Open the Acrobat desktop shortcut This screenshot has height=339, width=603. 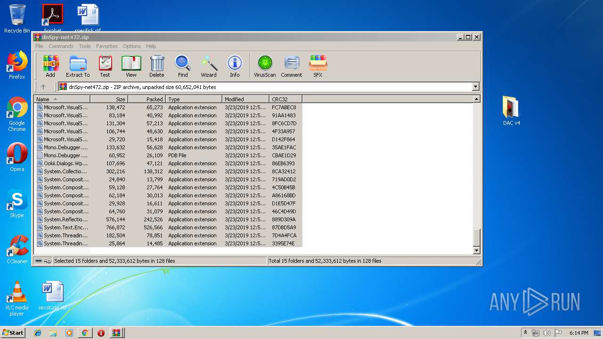pyautogui.click(x=52, y=18)
